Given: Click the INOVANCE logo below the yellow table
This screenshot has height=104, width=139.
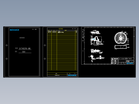Looking at the screenshot, I should [x=72, y=75].
